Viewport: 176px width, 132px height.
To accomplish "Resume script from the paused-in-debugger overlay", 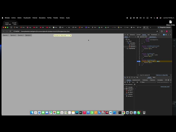I will point(68,35).
